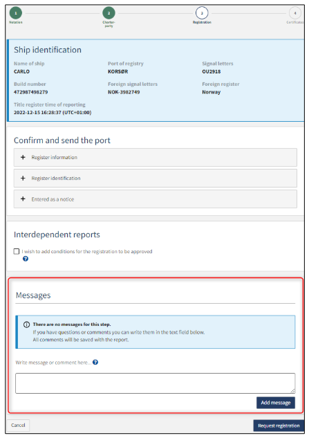Click resize handle of message text area
The width and height of the screenshot is (309, 438).
pyautogui.click(x=292, y=391)
